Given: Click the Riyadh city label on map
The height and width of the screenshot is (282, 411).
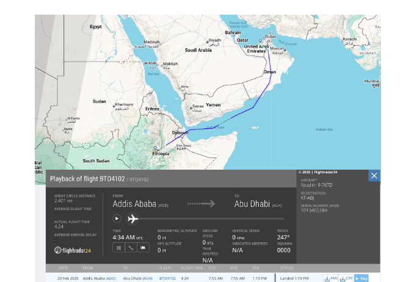Looking at the screenshot, I should 215,40.
